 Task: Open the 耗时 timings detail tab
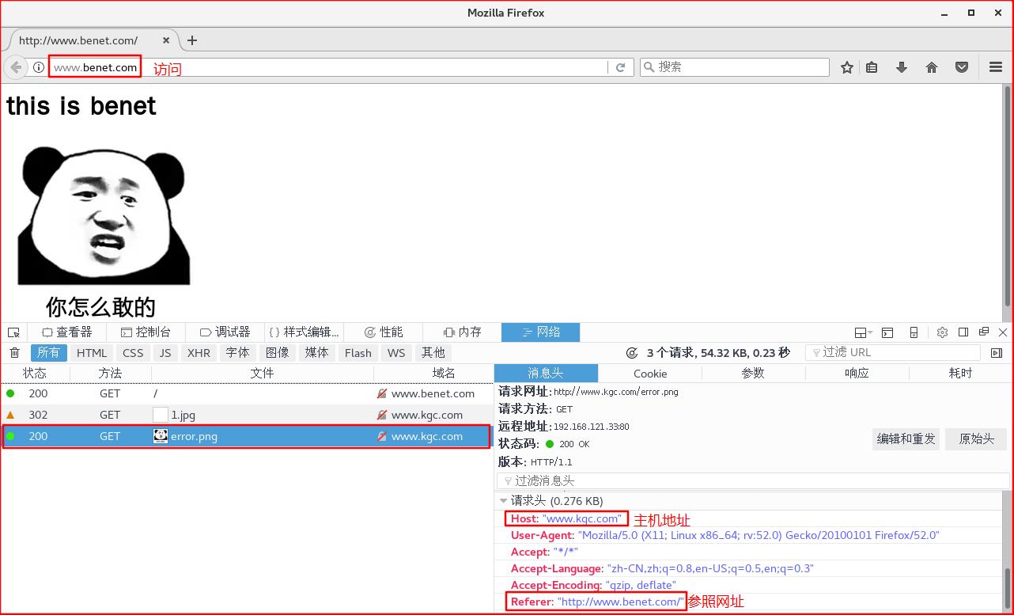pyautogui.click(x=960, y=374)
